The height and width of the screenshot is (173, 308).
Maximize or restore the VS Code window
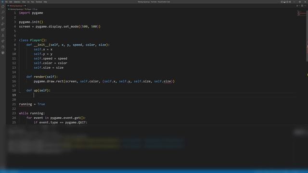300,2
